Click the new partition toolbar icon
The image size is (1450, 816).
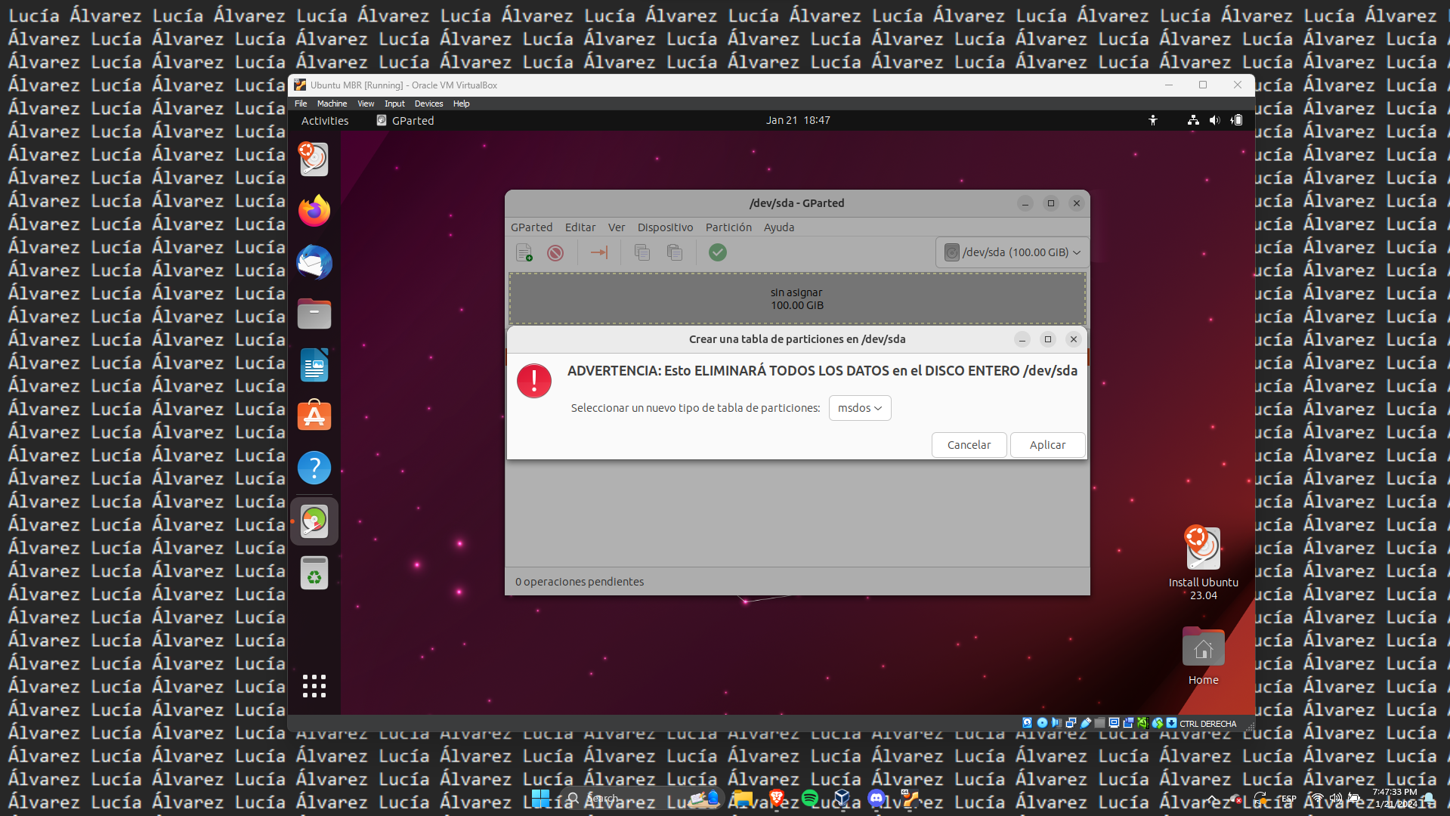click(524, 252)
